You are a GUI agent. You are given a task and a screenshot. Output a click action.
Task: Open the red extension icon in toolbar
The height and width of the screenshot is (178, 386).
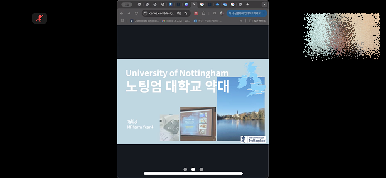click(196, 13)
